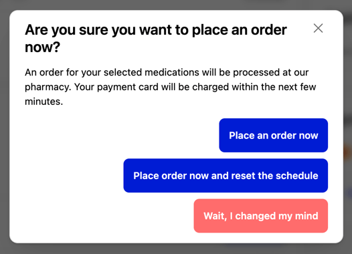Click the "Place an order now" button
Screen dimensions: 352x254
click(x=274, y=136)
